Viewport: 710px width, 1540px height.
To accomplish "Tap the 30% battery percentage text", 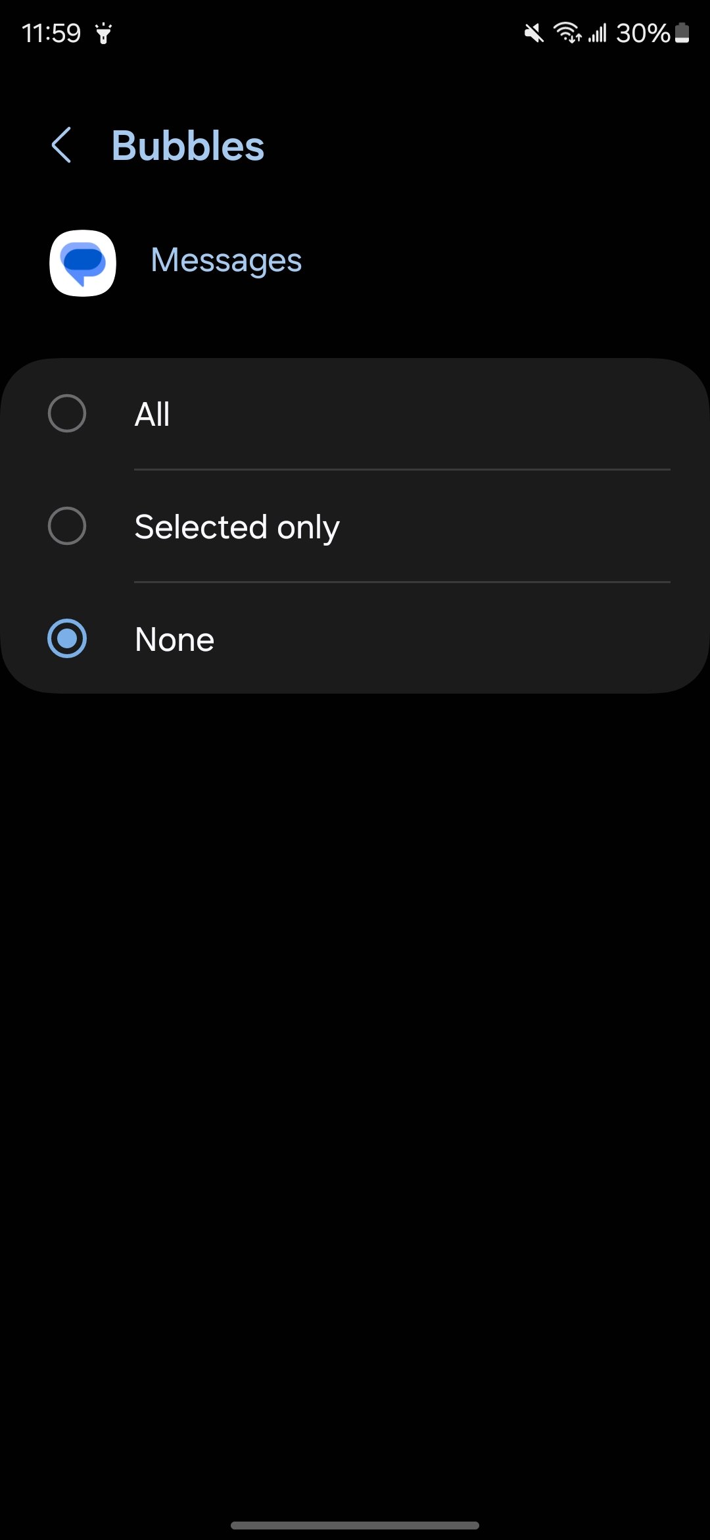I will 643,33.
